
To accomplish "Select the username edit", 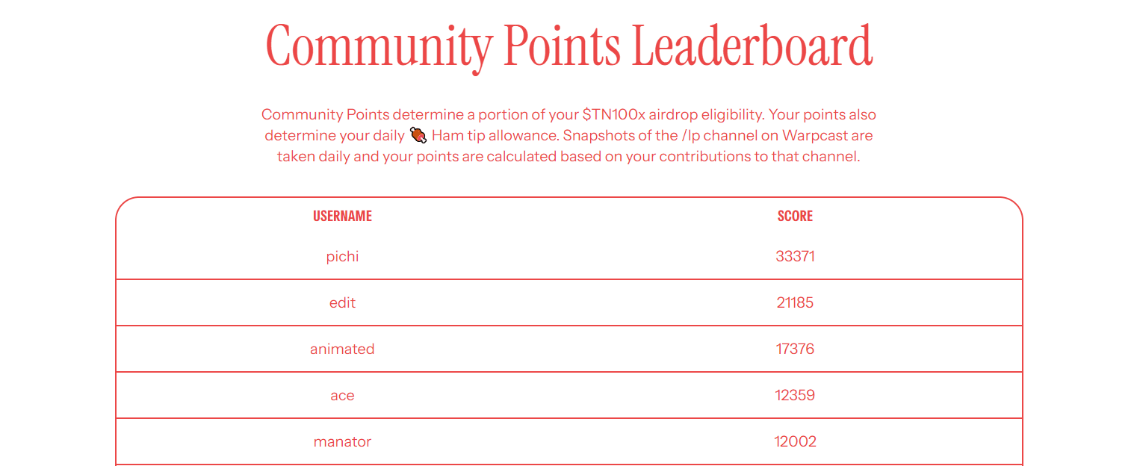I will (342, 302).
